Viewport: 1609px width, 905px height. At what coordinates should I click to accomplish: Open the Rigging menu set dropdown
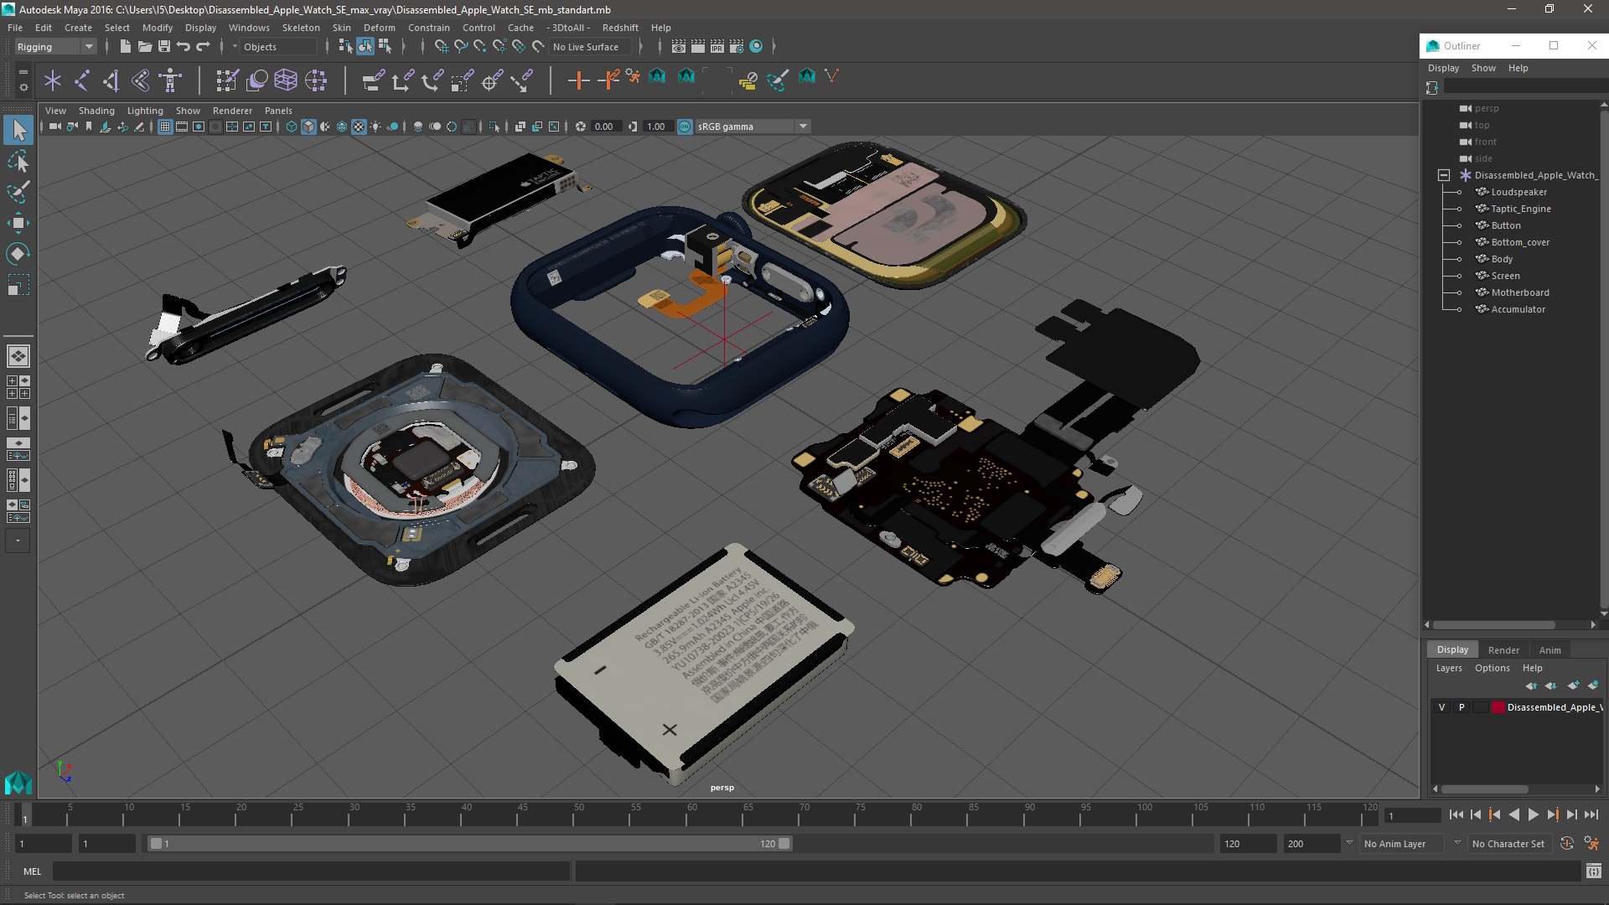[54, 47]
